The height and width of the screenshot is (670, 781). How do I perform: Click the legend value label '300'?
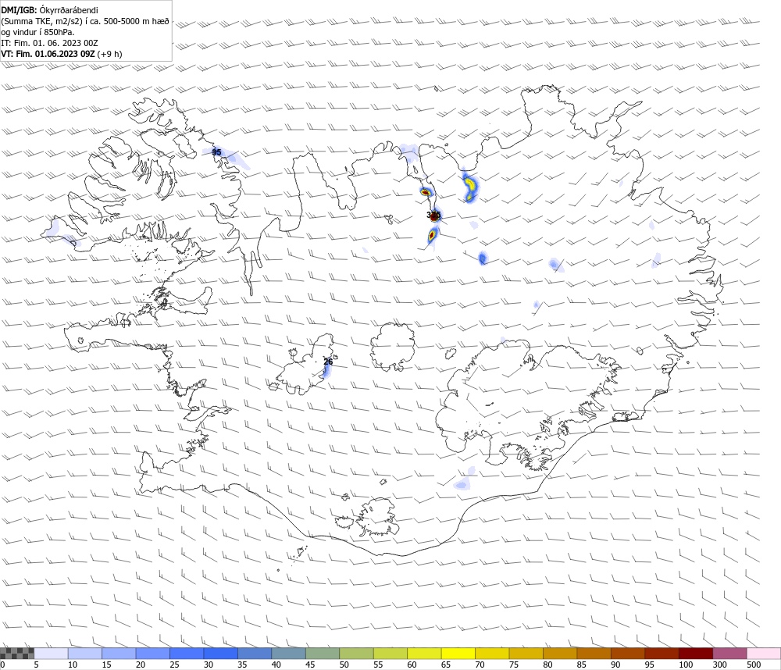[x=720, y=665]
